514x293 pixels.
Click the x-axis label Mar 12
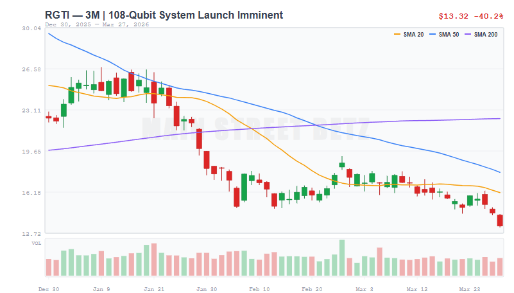pos(417,289)
